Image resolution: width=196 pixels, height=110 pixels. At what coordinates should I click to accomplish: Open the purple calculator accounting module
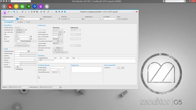point(41,6)
